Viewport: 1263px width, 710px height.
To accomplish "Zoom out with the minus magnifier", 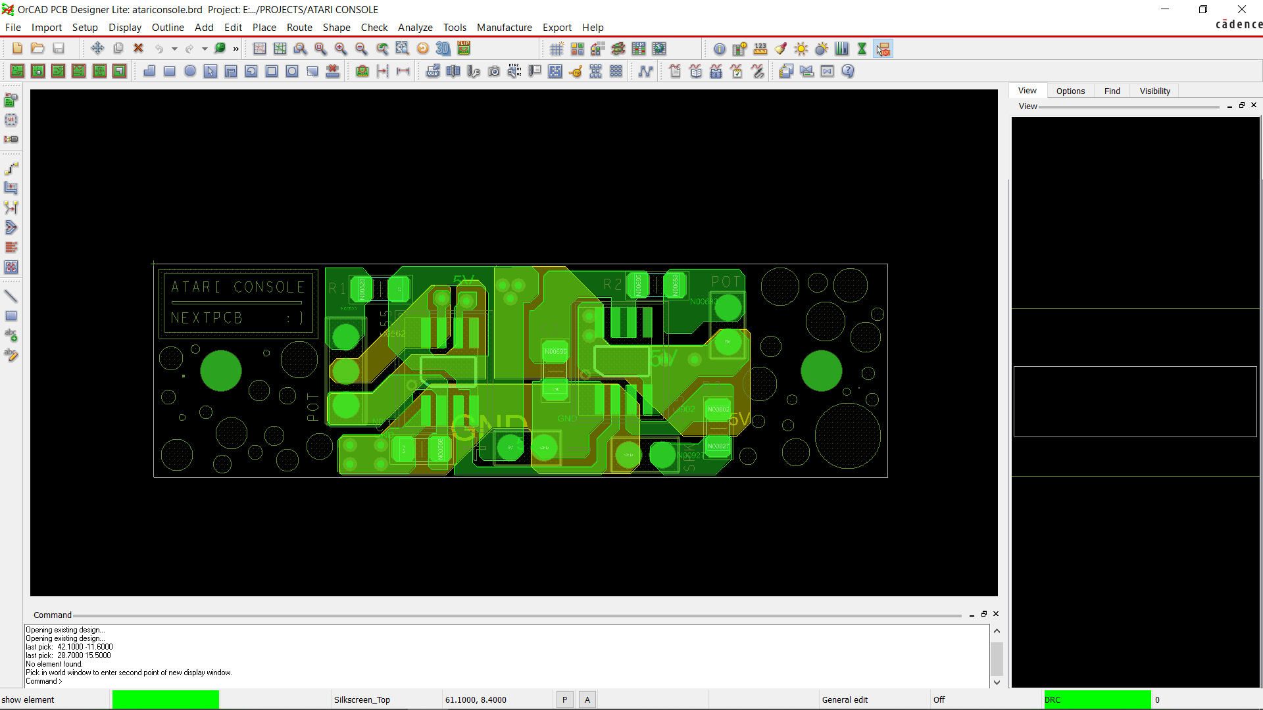I will pyautogui.click(x=361, y=49).
